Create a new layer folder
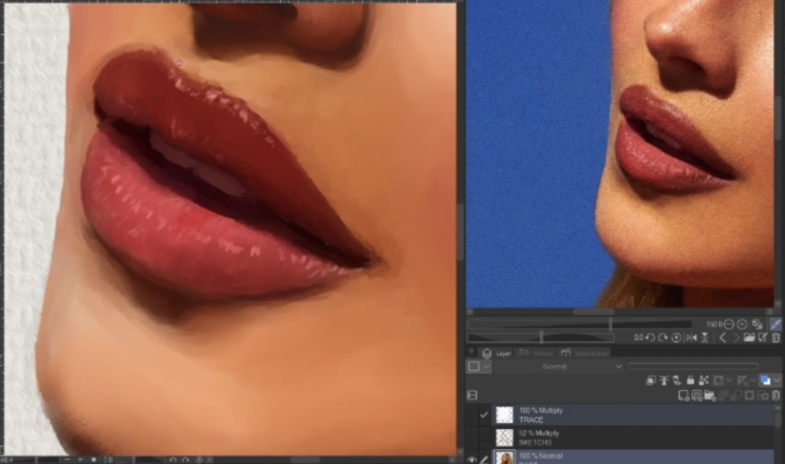 710,395
